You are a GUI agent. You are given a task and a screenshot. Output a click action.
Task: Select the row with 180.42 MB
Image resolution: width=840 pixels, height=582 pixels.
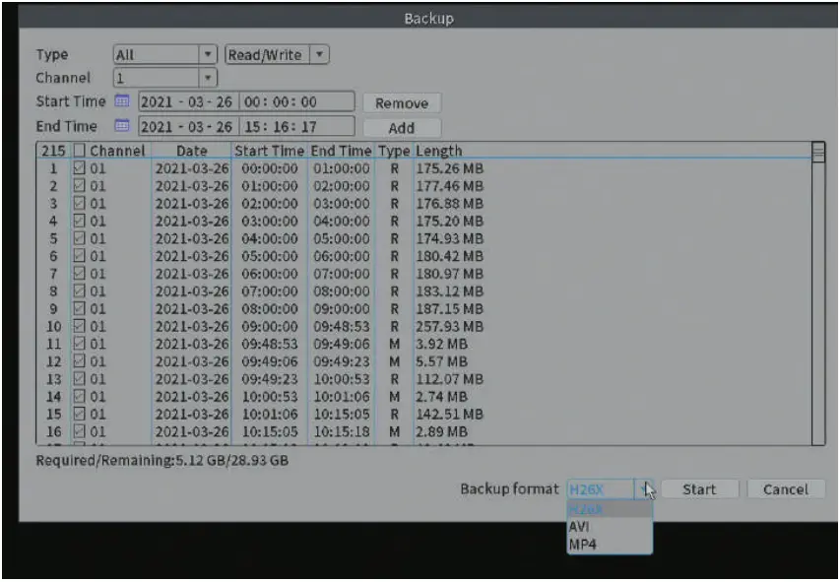pyautogui.click(x=423, y=256)
